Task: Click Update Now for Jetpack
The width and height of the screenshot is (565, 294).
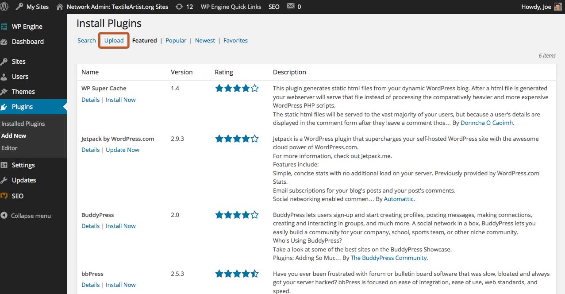Action: pos(123,150)
